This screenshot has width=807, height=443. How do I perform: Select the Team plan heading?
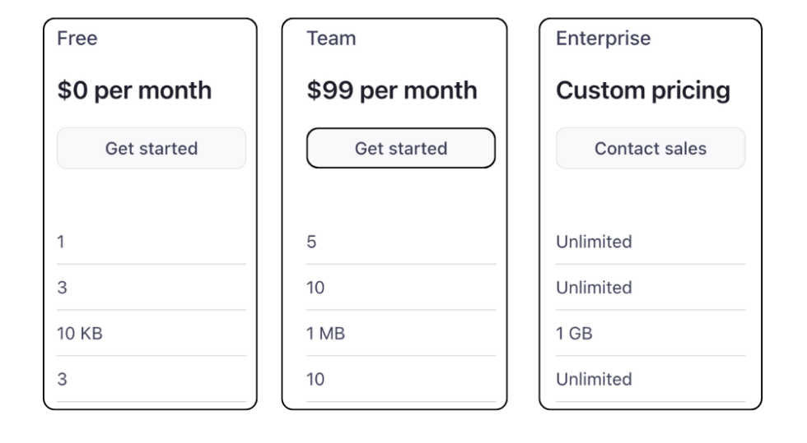click(331, 39)
